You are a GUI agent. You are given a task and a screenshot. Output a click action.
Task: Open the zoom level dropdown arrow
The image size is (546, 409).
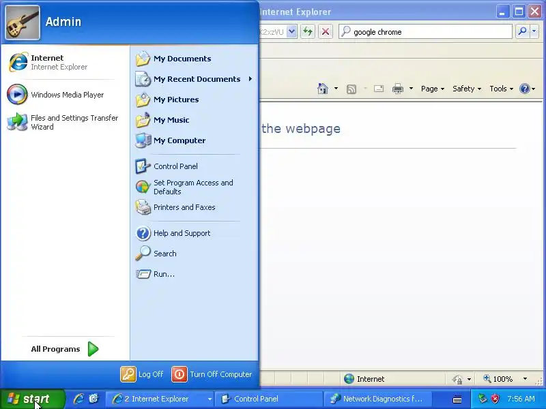[525, 379]
